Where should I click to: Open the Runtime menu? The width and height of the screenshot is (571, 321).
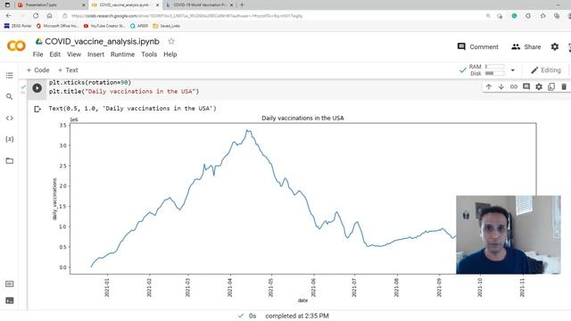pos(123,54)
